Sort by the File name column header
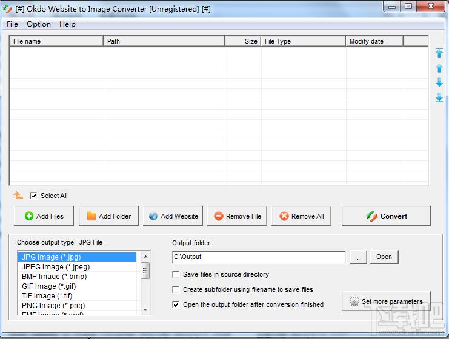Viewport: 449px width, 339px height. tap(56, 41)
